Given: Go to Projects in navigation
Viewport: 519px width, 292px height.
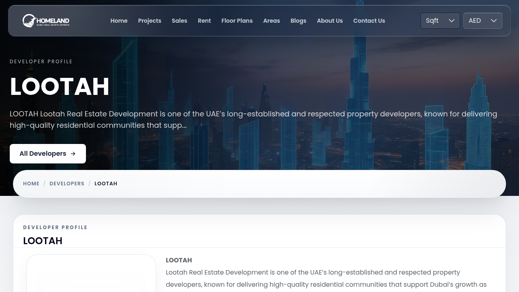Looking at the screenshot, I should [x=150, y=21].
